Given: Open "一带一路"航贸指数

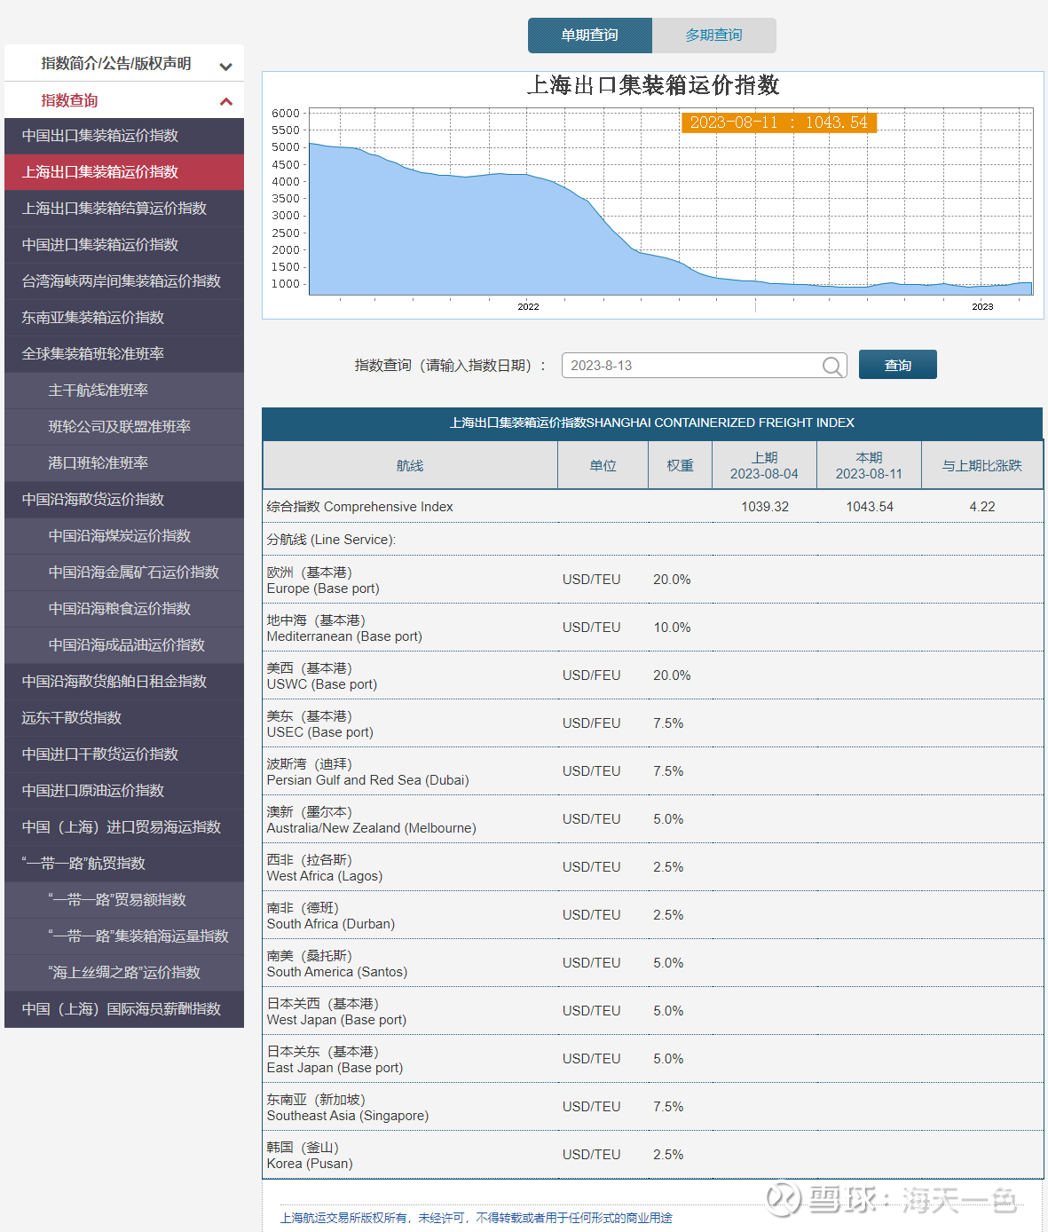Looking at the screenshot, I should click(124, 864).
